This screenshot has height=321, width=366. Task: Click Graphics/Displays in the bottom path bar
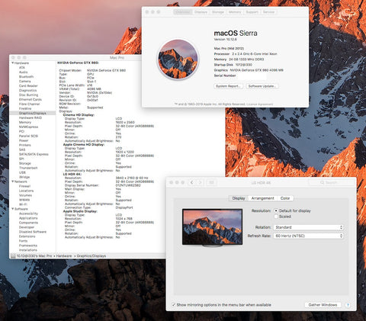pos(91,256)
